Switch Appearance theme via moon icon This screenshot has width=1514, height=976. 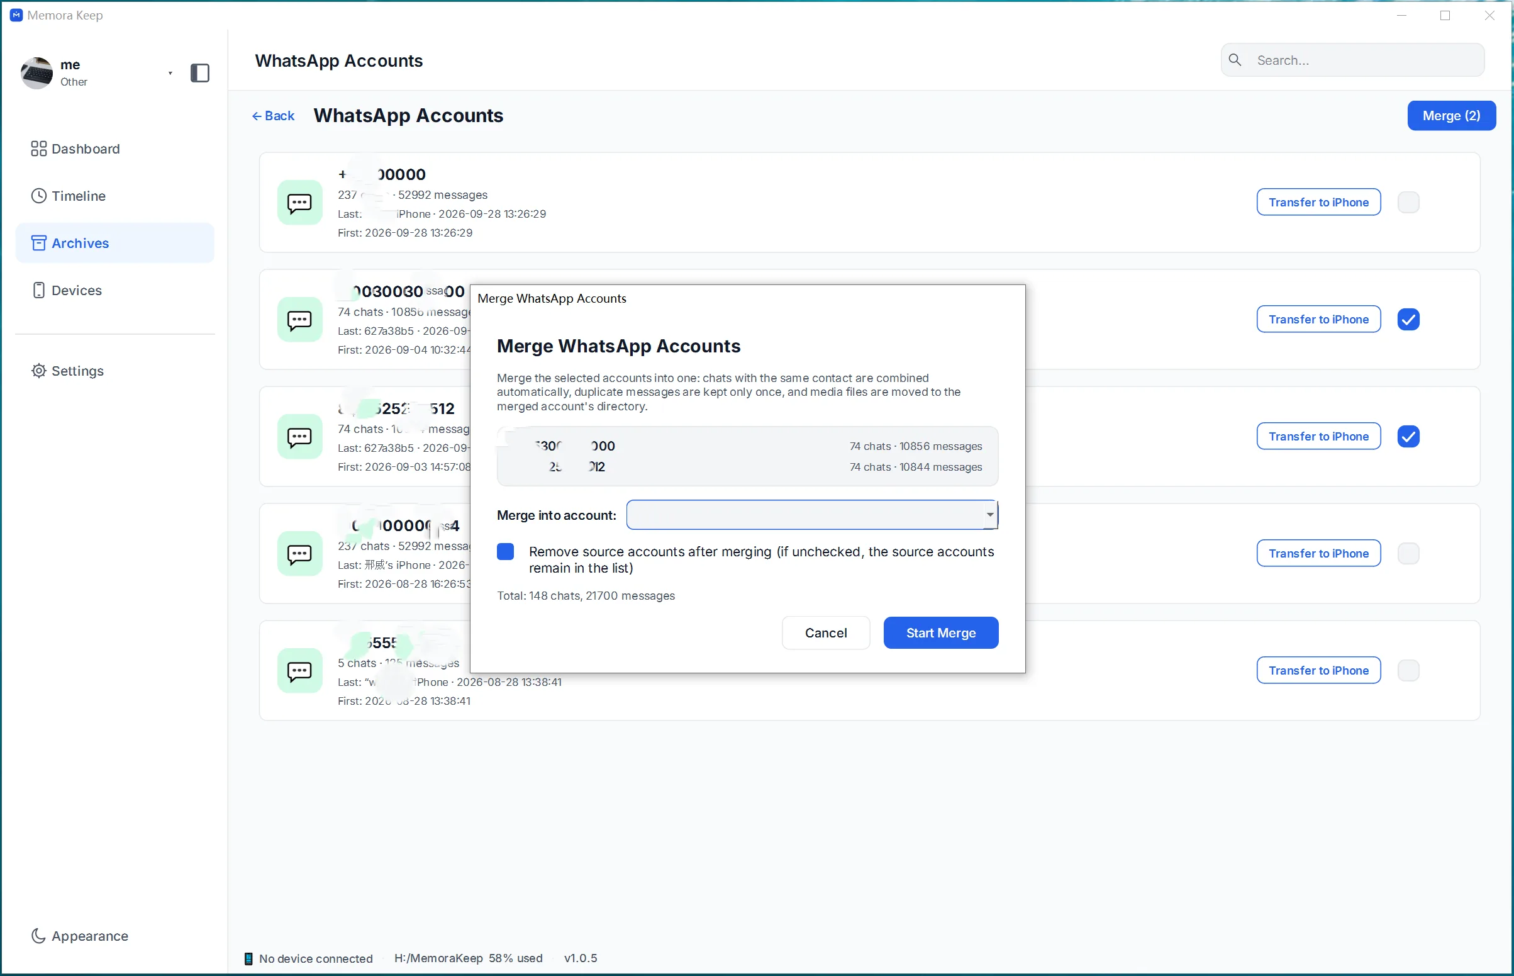[x=38, y=936]
